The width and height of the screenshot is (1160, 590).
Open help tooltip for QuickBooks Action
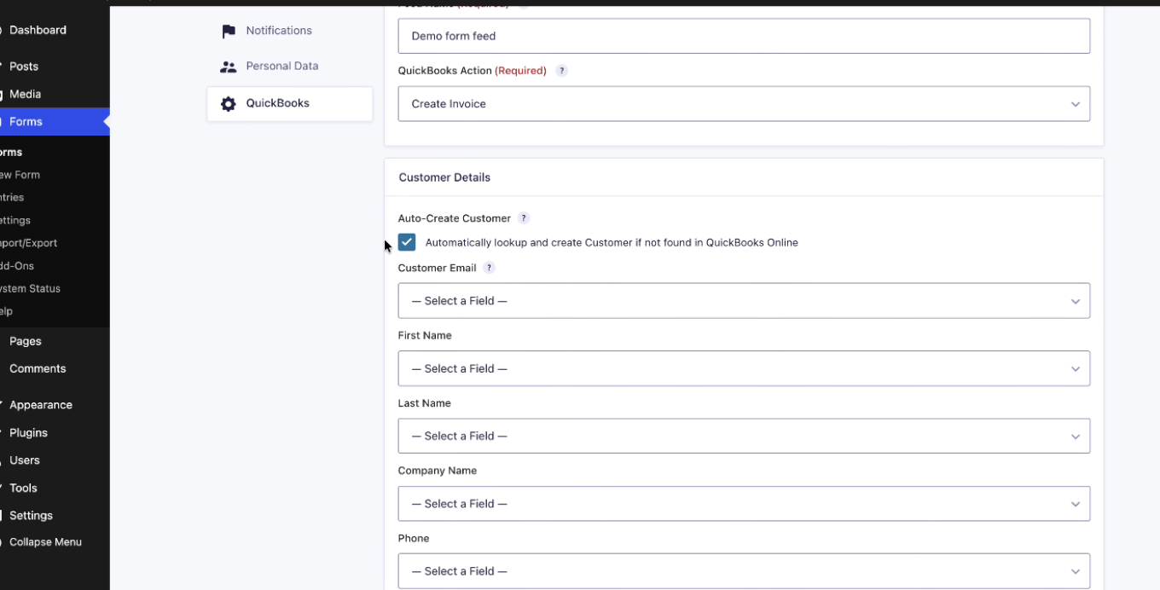point(561,71)
